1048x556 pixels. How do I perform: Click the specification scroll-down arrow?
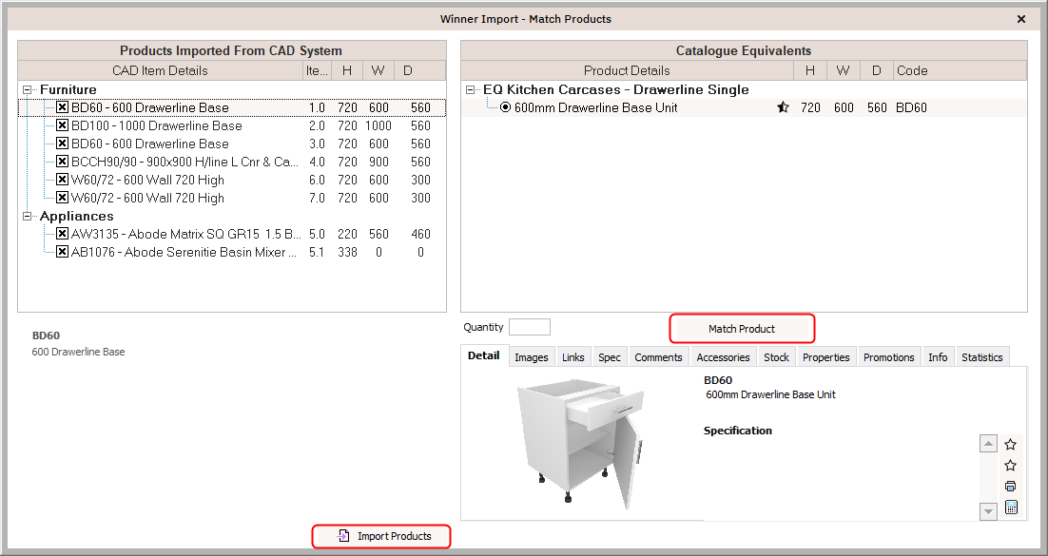click(x=988, y=511)
